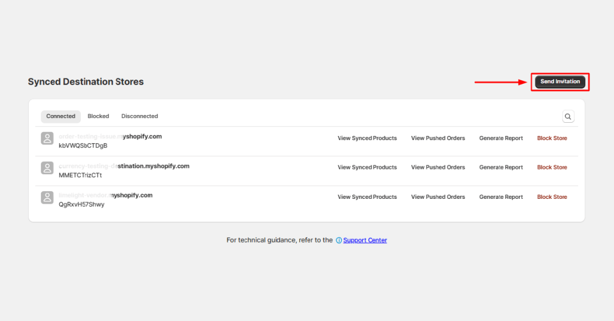Select the Connected tab
This screenshot has width=614, height=321.
click(x=61, y=116)
